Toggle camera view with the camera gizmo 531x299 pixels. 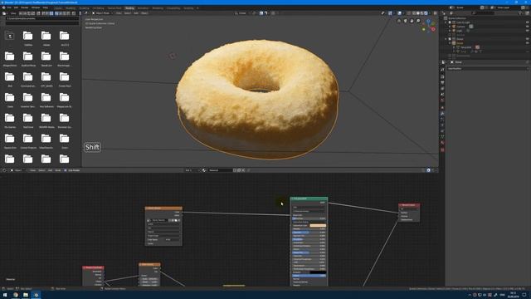click(x=406, y=21)
